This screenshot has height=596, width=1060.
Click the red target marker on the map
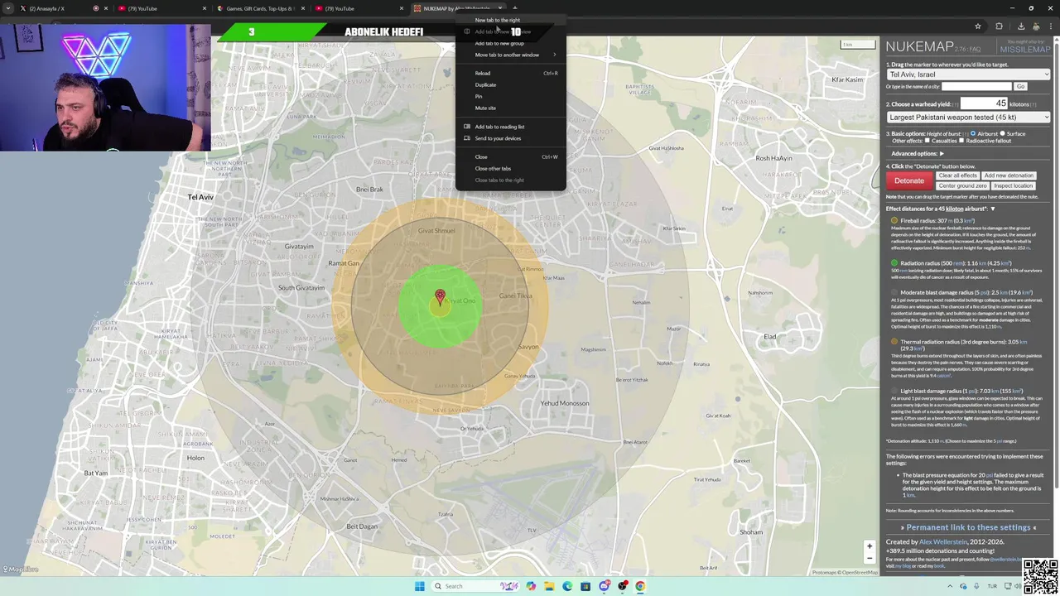(440, 296)
